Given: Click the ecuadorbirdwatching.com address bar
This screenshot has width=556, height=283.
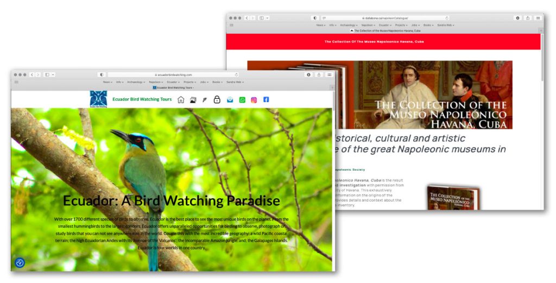Looking at the screenshot, I should pyautogui.click(x=173, y=75).
